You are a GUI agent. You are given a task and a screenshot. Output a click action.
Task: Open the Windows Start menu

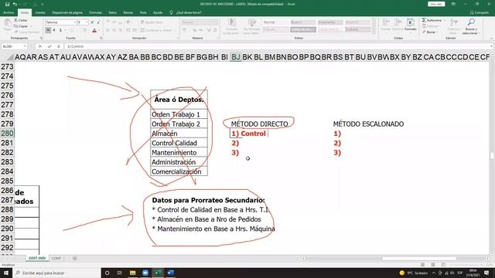tap(6, 273)
